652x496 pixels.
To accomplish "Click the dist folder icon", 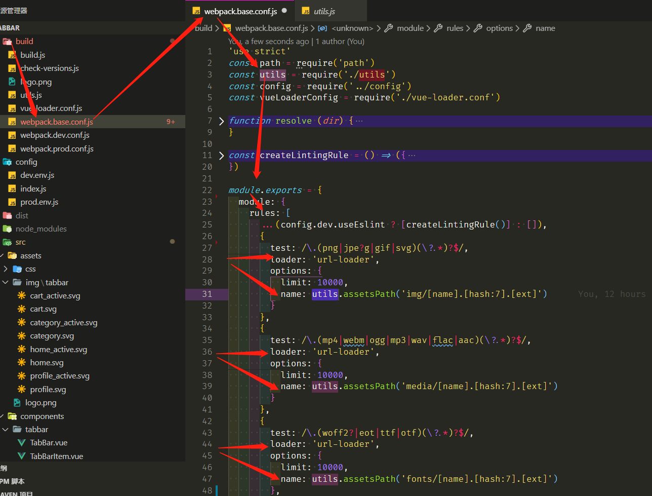I will 7,216.
